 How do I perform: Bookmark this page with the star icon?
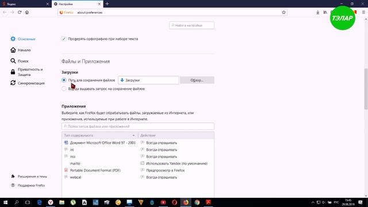(283, 12)
